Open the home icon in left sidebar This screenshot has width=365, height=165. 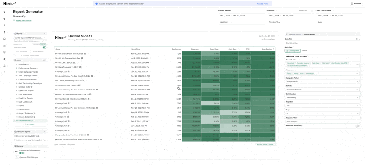[x=5, y=12]
